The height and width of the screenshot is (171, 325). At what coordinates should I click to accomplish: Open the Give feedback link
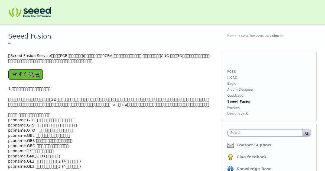click(x=252, y=157)
